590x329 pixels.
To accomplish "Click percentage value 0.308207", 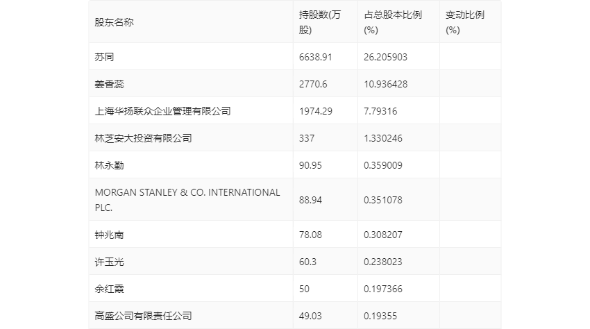I will tap(383, 235).
